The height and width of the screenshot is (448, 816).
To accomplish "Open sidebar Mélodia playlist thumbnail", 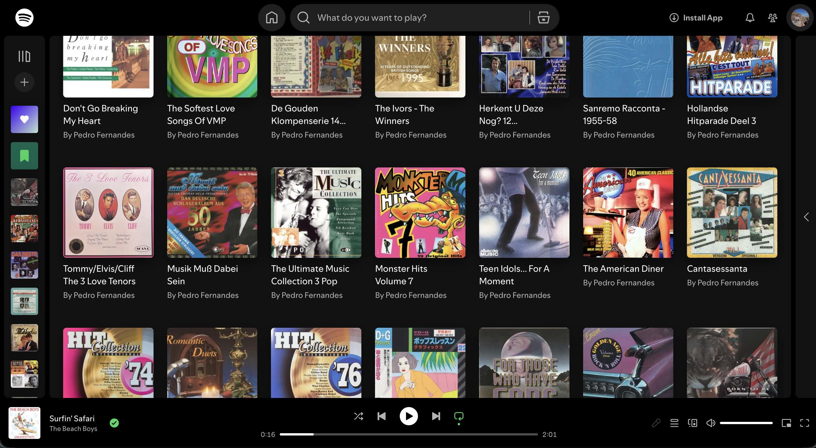I will (x=24, y=338).
